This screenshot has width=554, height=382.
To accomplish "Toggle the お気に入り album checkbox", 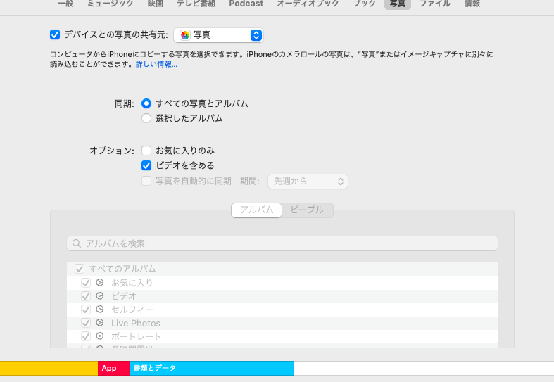I will [86, 283].
